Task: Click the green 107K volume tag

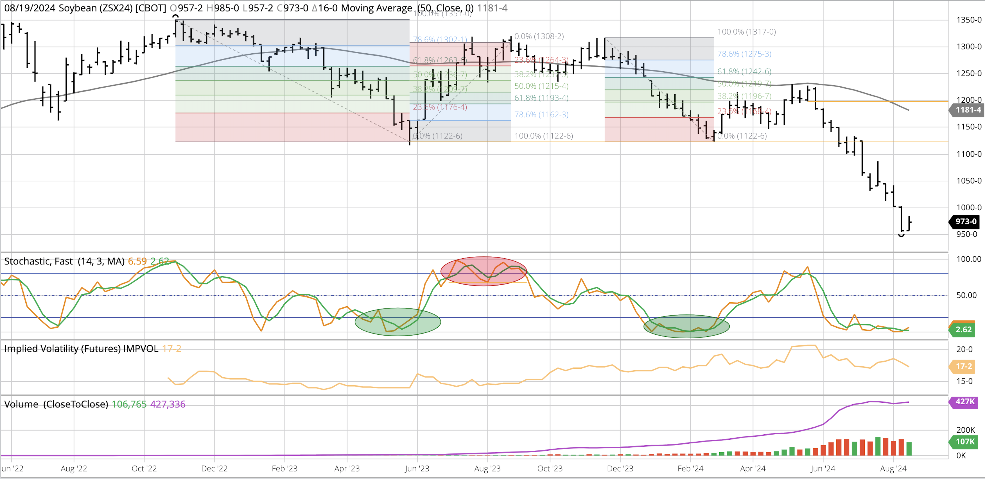Action: 964,442
